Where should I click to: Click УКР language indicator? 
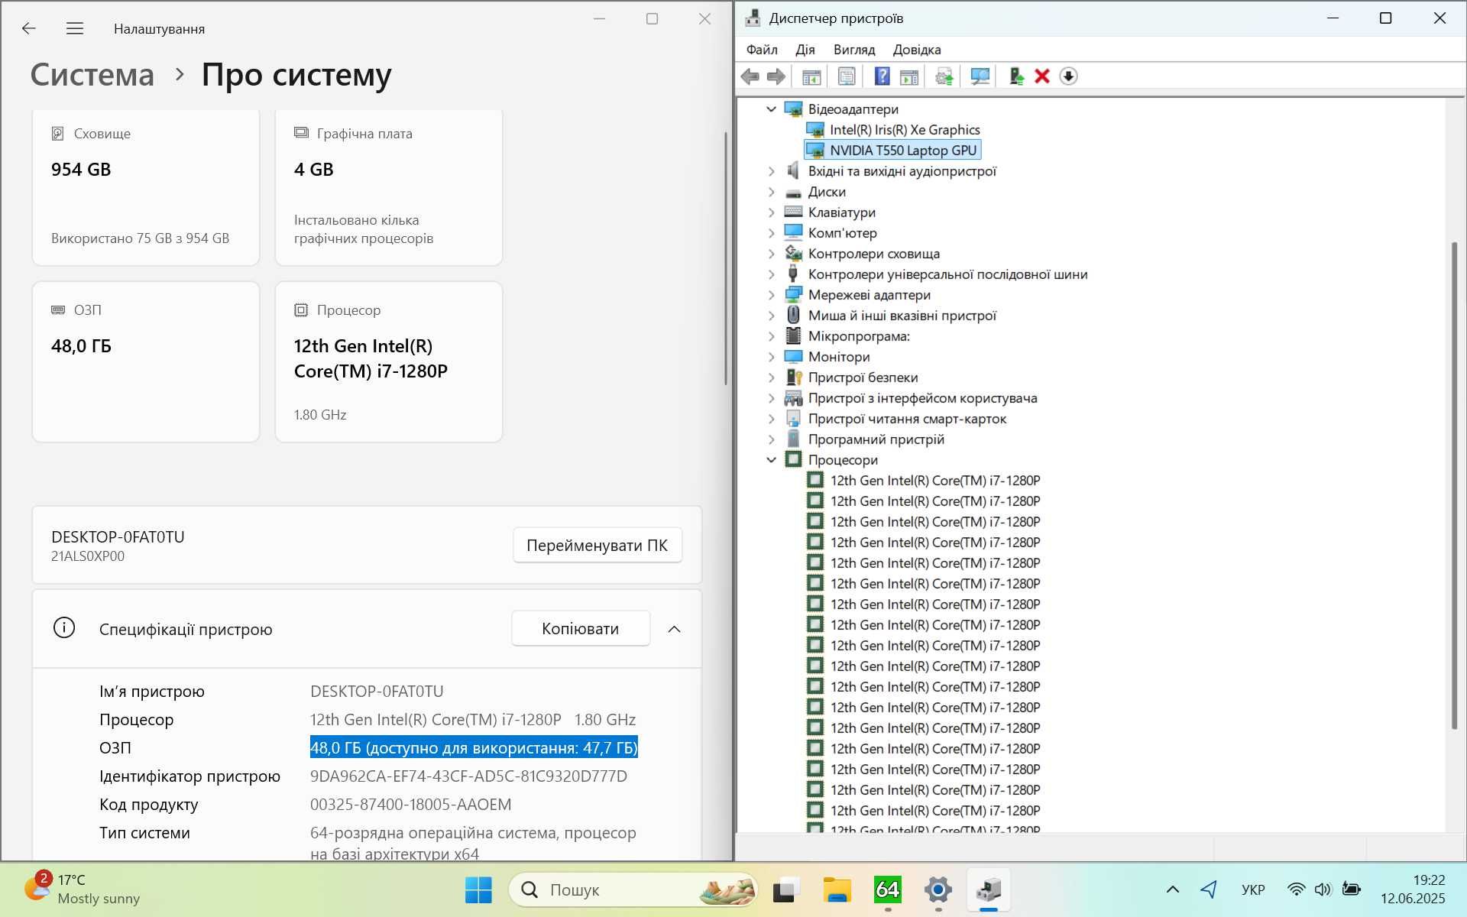pyautogui.click(x=1253, y=889)
